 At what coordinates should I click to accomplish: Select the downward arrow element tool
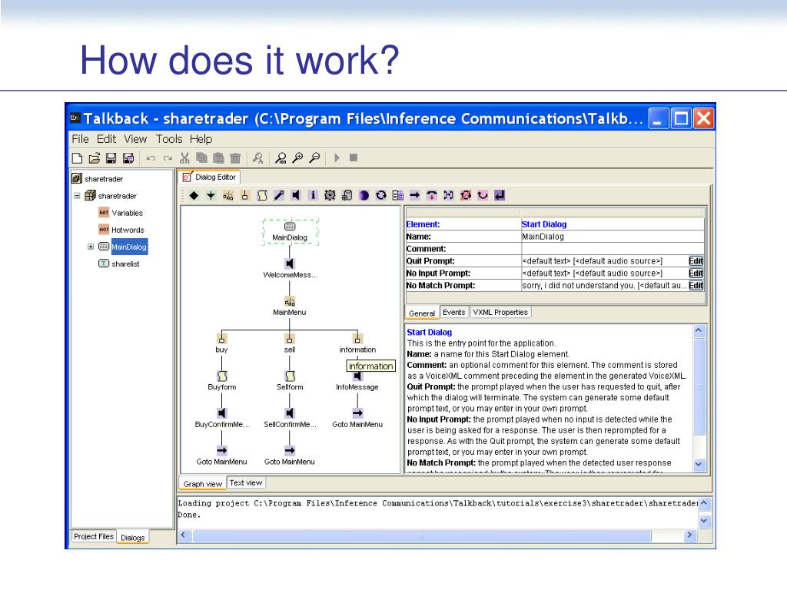(211, 196)
